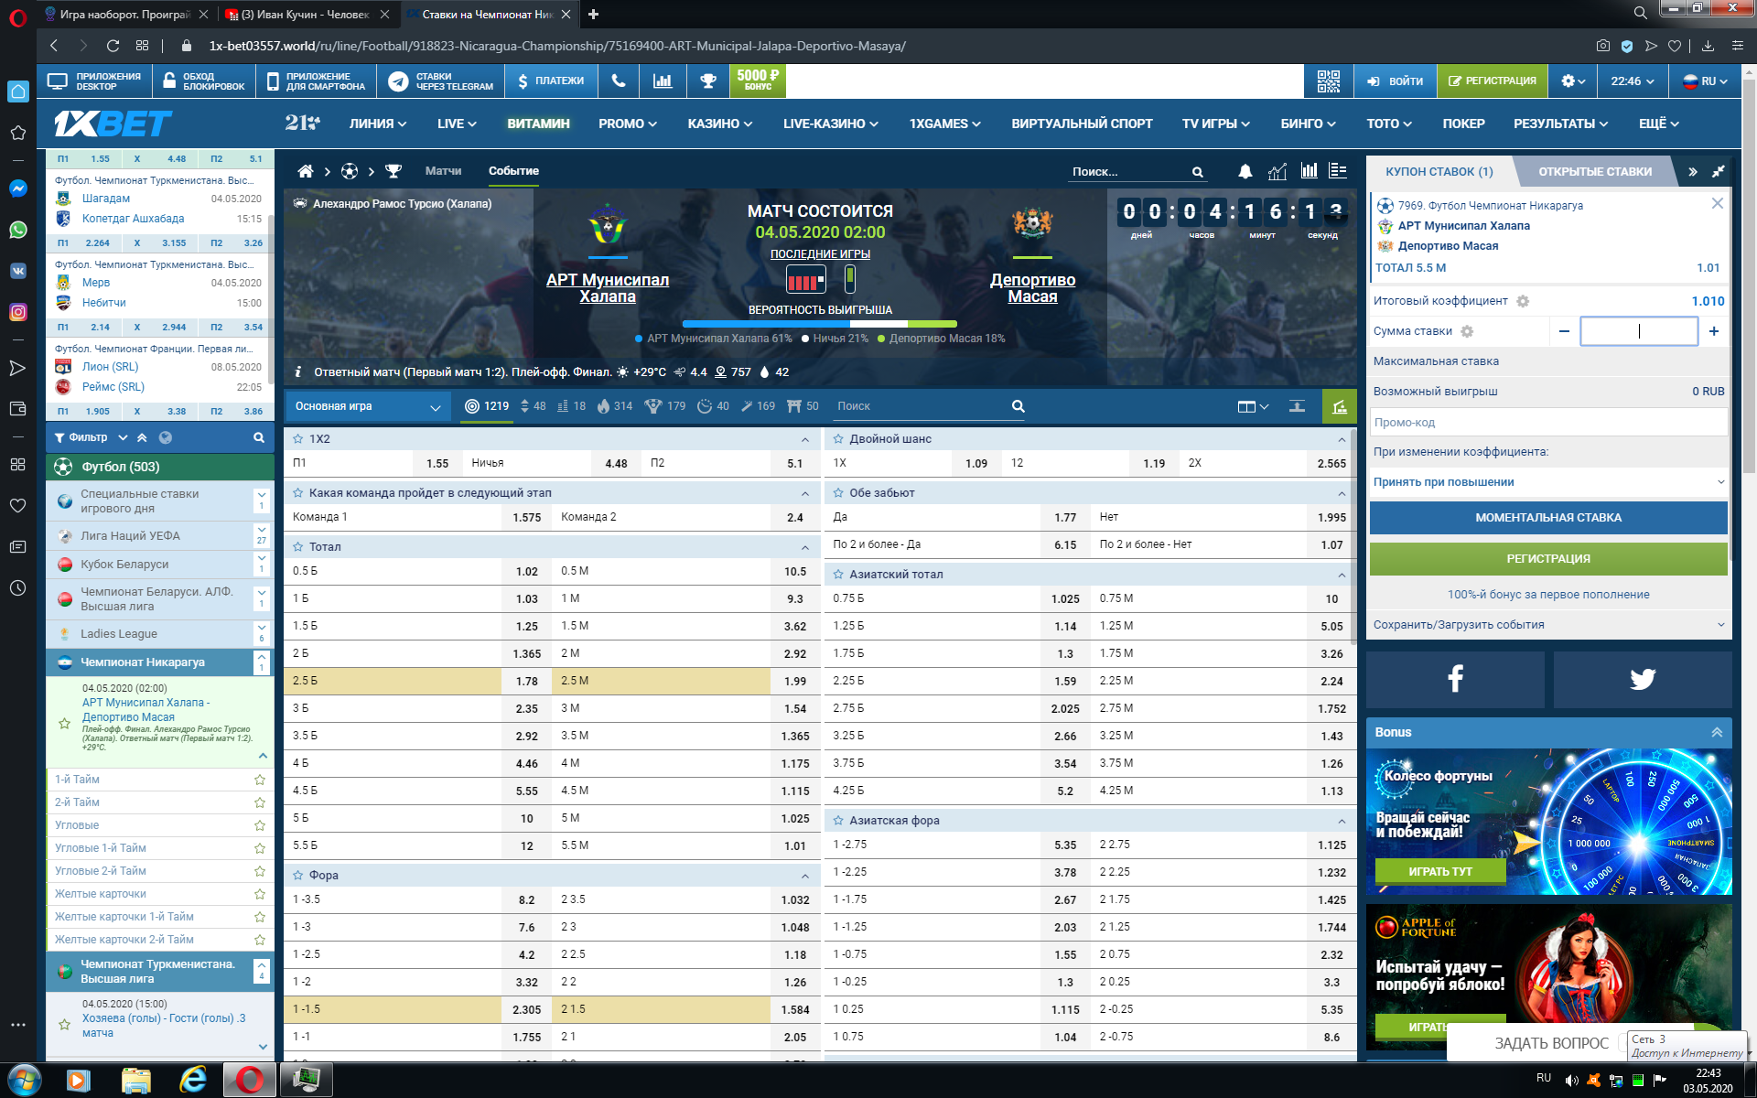Click the gear next to Сумма ставки

[1467, 331]
